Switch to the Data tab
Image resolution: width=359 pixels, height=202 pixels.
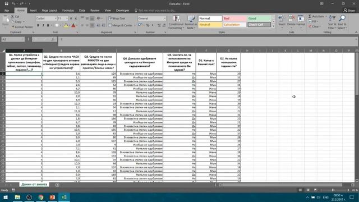click(x=82, y=10)
